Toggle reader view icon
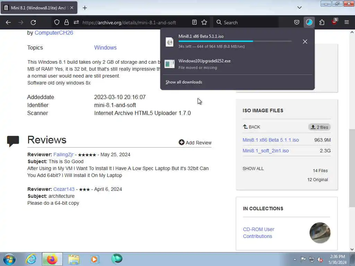The image size is (355, 266). point(194,22)
